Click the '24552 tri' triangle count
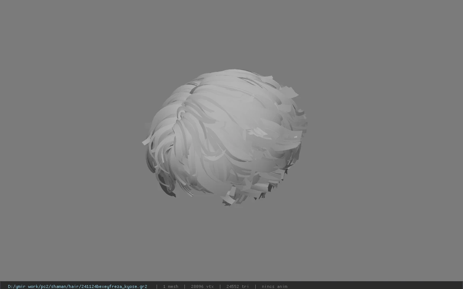 click(x=237, y=286)
